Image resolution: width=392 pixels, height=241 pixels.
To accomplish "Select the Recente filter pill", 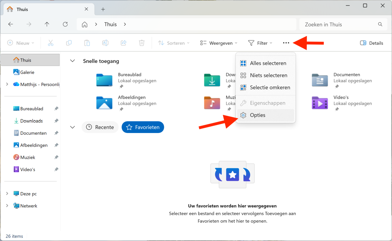I will pyautogui.click(x=100, y=127).
